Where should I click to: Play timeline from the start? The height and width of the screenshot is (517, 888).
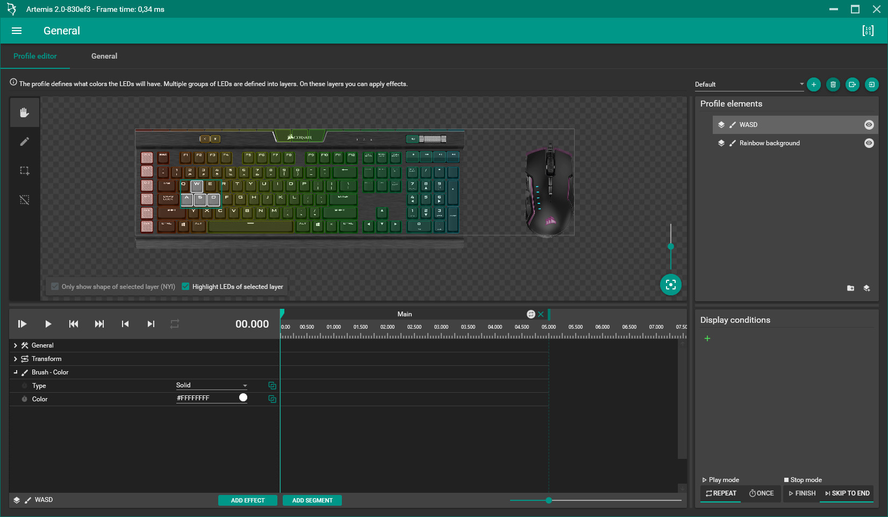22,324
